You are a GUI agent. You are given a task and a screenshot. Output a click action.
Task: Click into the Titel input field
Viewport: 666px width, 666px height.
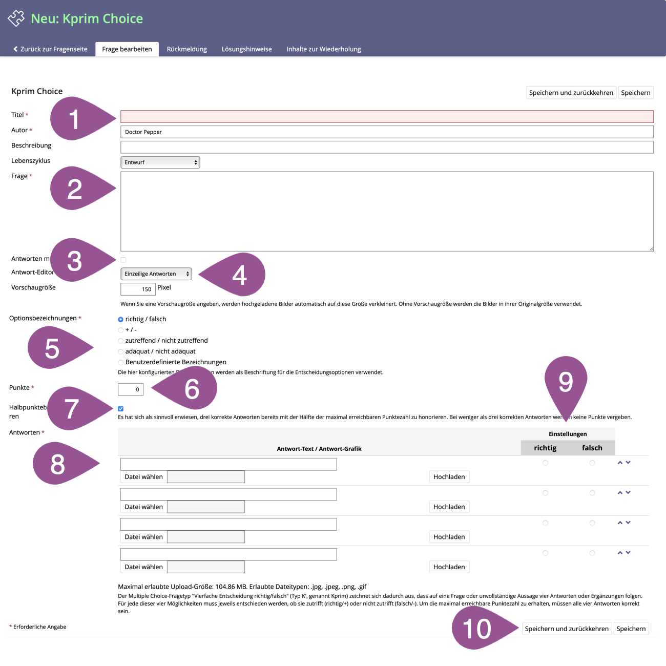click(x=387, y=116)
